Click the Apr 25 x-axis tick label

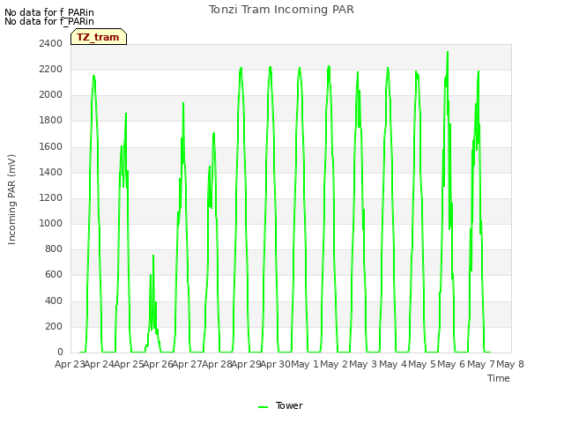pos(129,364)
